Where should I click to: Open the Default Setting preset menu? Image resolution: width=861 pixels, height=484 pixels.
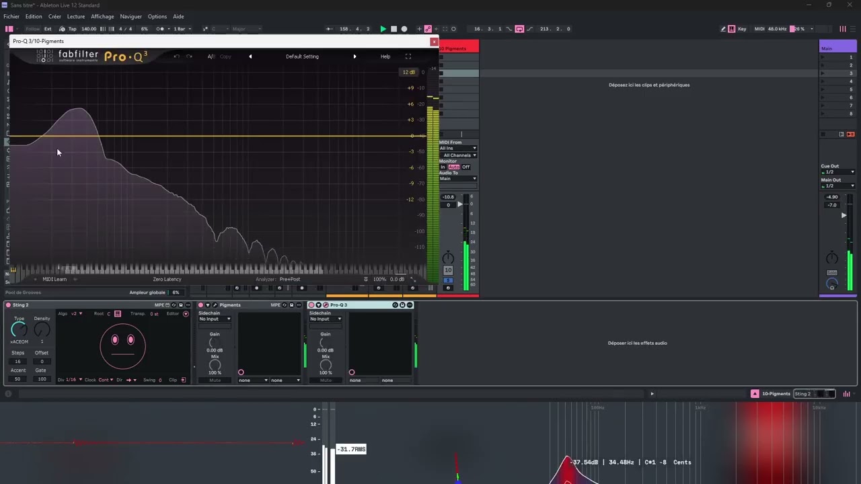point(302,56)
